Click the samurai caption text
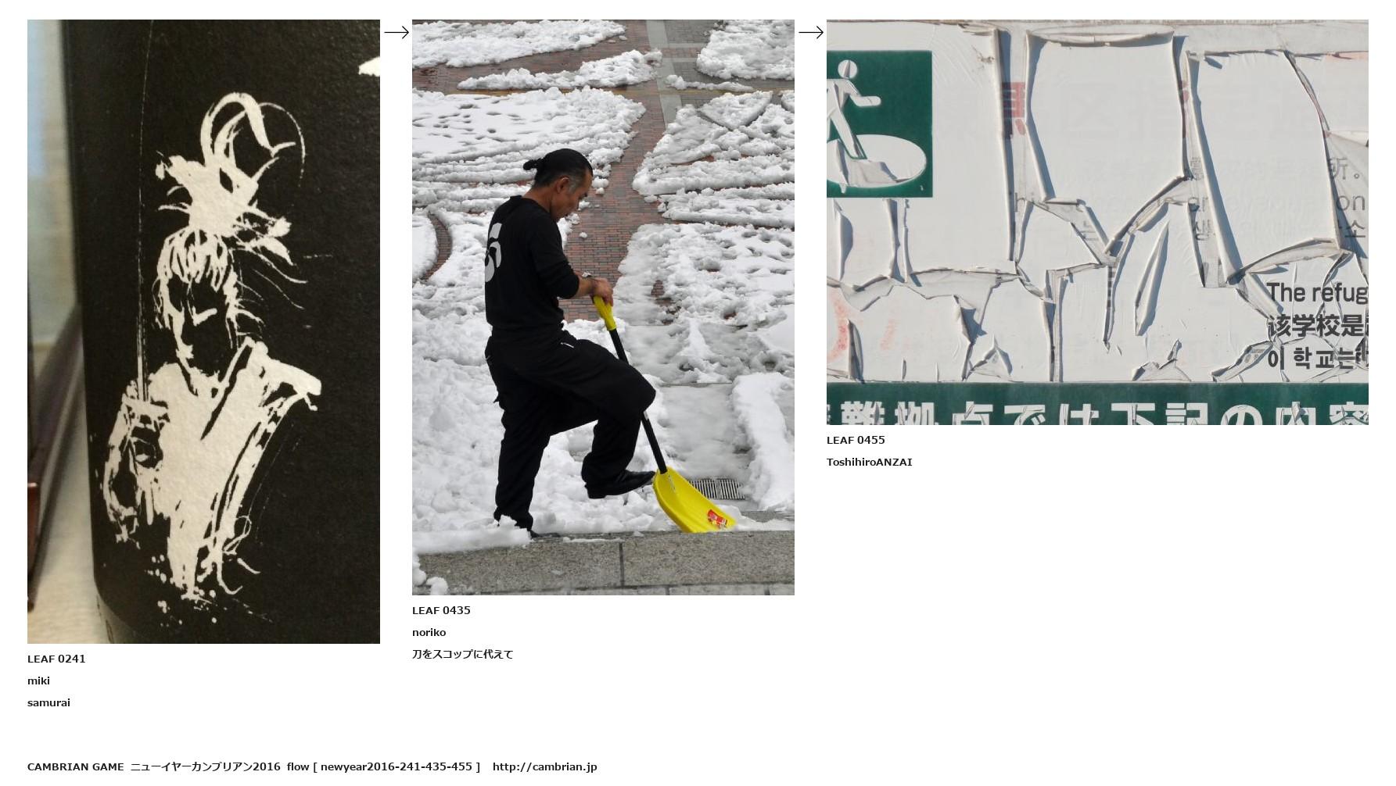Image resolution: width=1396 pixels, height=786 pixels. 48,702
